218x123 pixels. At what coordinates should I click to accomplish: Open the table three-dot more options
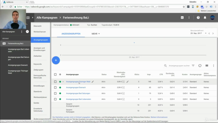pyautogui.click(x=214, y=66)
